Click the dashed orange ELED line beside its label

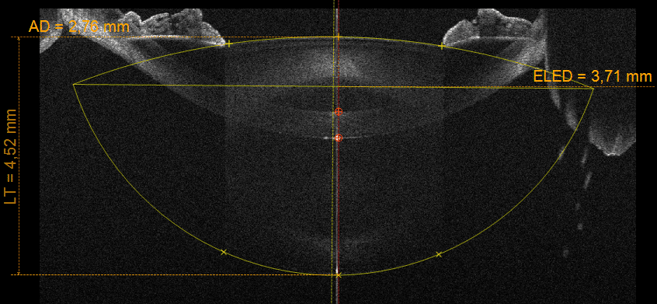[624, 87]
